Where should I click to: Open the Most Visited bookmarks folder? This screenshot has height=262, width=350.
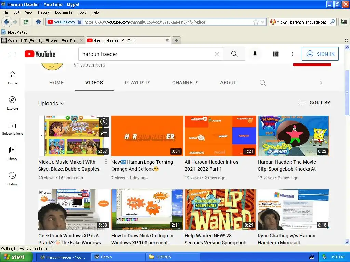pyautogui.click(x=14, y=32)
